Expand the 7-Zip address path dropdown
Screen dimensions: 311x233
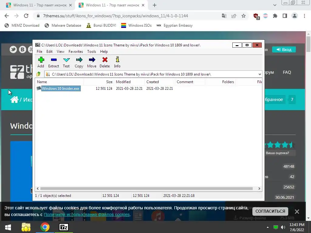click(260, 74)
